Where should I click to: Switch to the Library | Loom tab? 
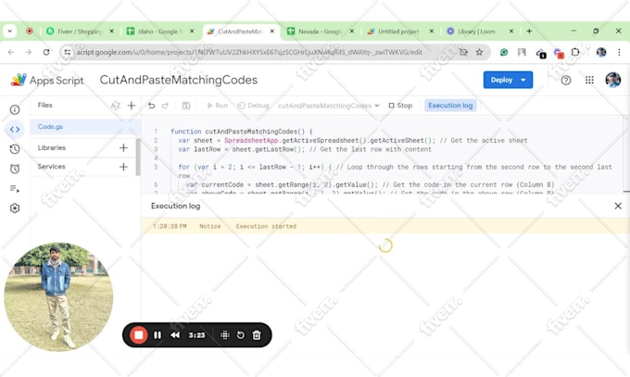[476, 31]
